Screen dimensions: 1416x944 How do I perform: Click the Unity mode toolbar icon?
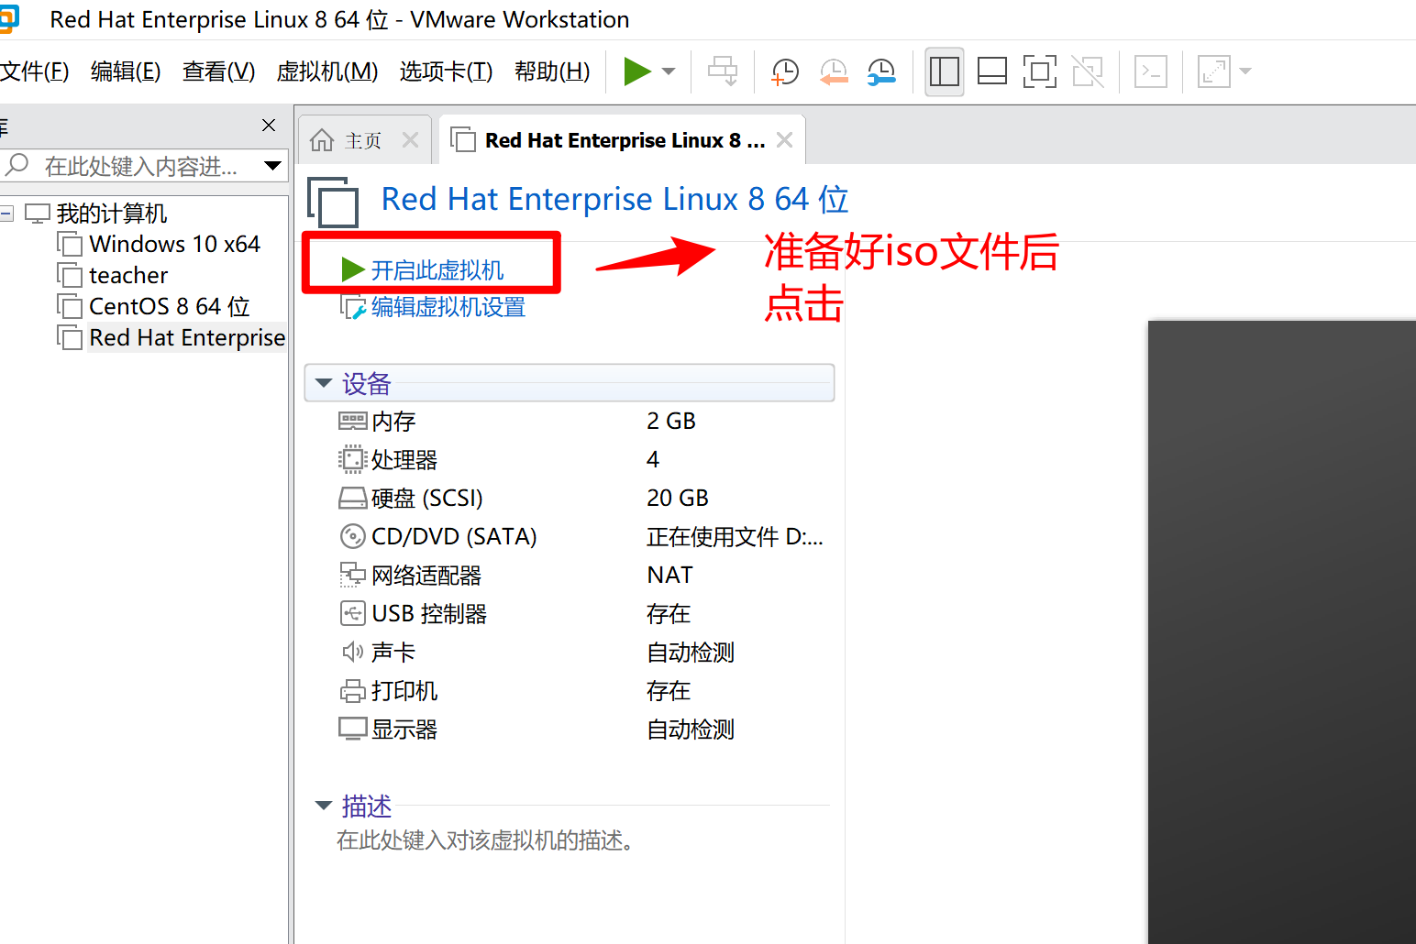(x=1088, y=71)
